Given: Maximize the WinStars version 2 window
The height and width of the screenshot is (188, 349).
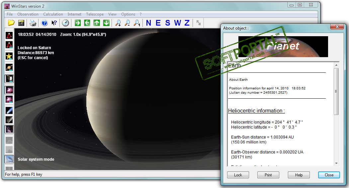Looking at the screenshot, I should coord(300,5).
